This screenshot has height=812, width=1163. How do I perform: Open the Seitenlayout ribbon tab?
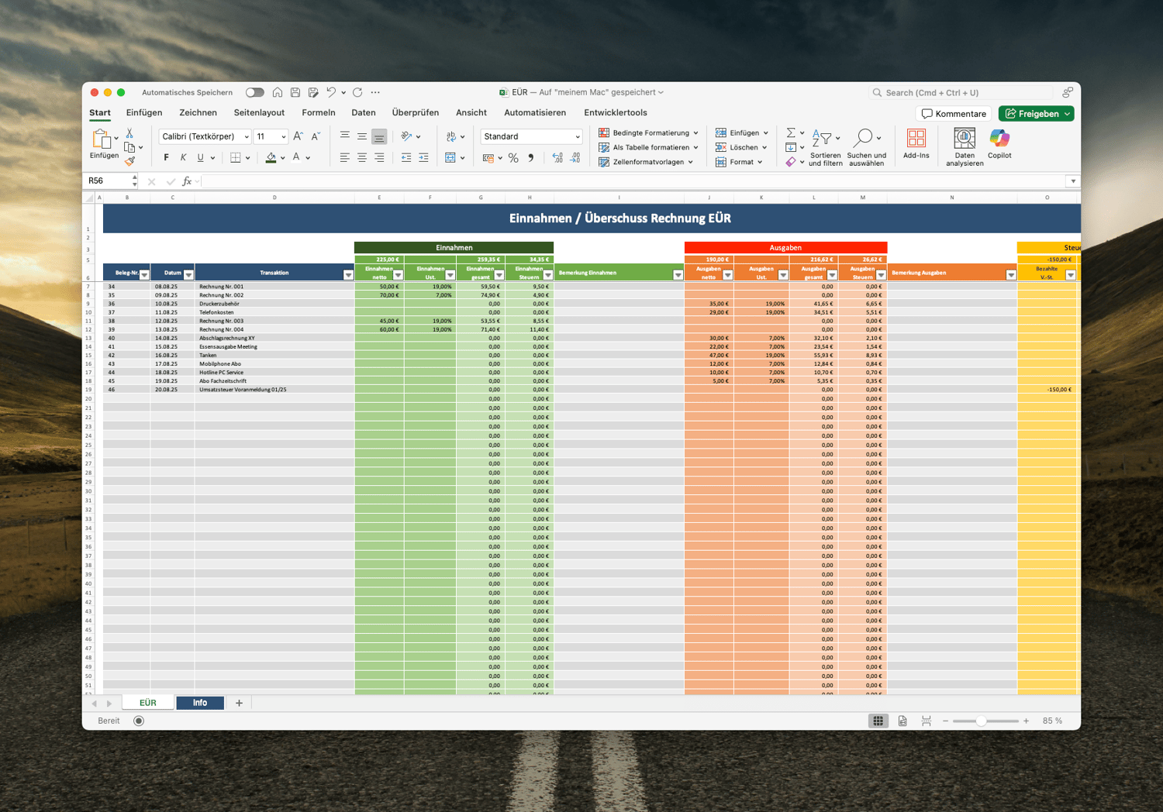coord(259,112)
